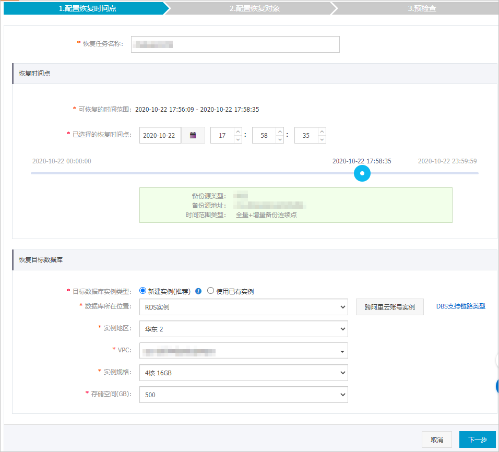This screenshot has height=452, width=499.
Task: Decrease the seconds value with down arrow
Action: [x=322, y=139]
